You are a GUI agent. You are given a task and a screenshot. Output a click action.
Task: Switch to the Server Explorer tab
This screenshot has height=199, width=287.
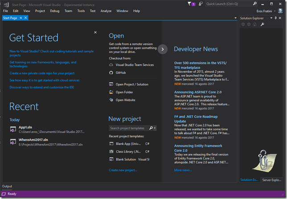click(272, 180)
